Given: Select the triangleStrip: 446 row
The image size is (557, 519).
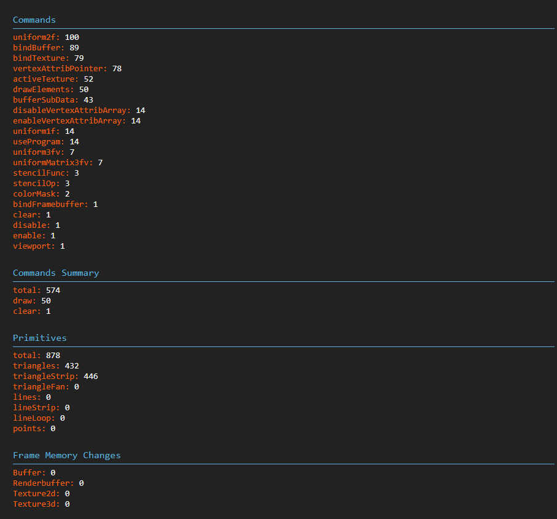Looking at the screenshot, I should pyautogui.click(x=55, y=377).
